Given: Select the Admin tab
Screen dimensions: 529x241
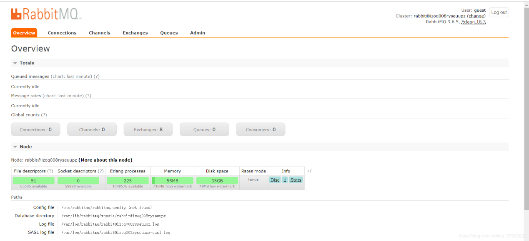Looking at the screenshot, I should coord(198,33).
